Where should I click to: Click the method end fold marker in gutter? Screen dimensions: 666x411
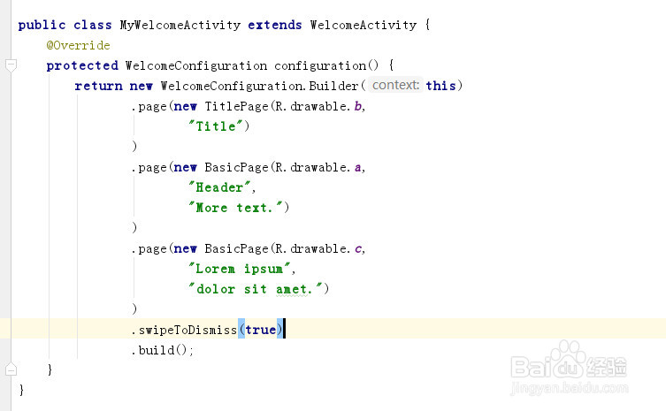click(11, 369)
